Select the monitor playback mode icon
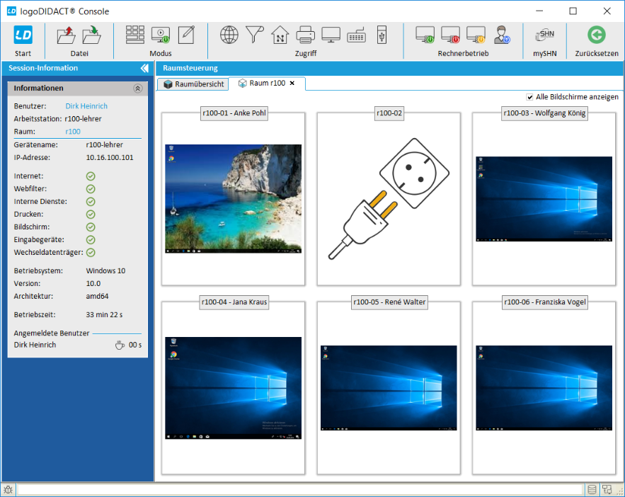Screen dimensions: 625x497 click(161, 35)
